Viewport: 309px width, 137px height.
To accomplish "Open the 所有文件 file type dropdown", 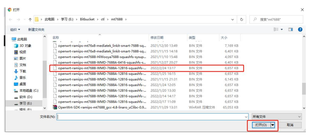I will 276,117.
